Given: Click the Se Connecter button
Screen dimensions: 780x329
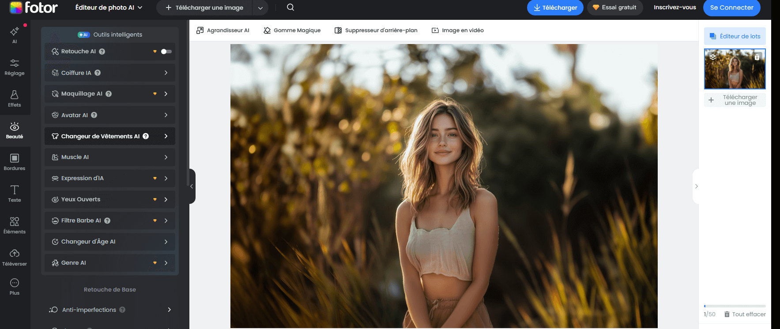Looking at the screenshot, I should 731,7.
